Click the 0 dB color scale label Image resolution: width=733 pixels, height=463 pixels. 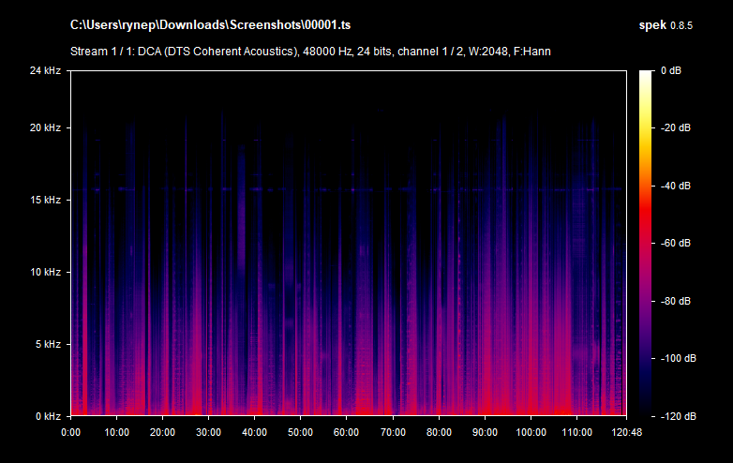672,70
